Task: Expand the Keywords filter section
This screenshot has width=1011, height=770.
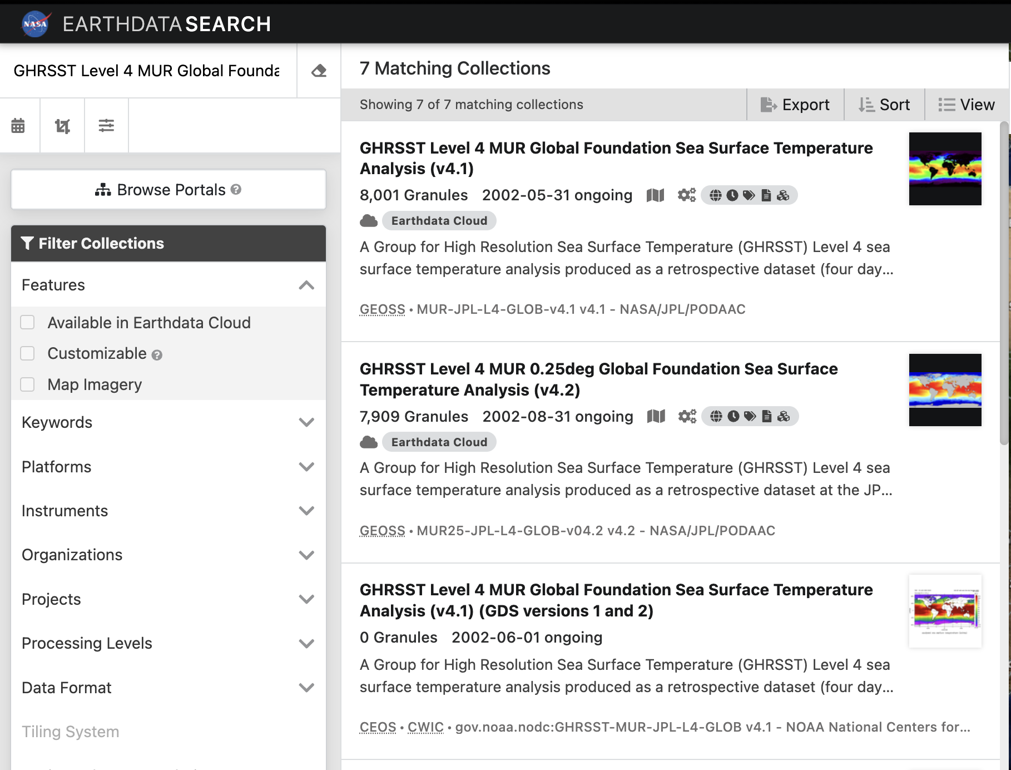Action: coord(306,422)
